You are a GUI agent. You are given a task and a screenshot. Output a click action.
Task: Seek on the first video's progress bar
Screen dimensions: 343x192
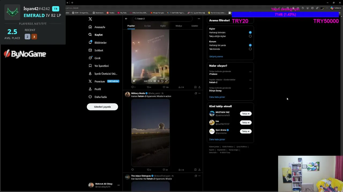(x=150, y=77)
